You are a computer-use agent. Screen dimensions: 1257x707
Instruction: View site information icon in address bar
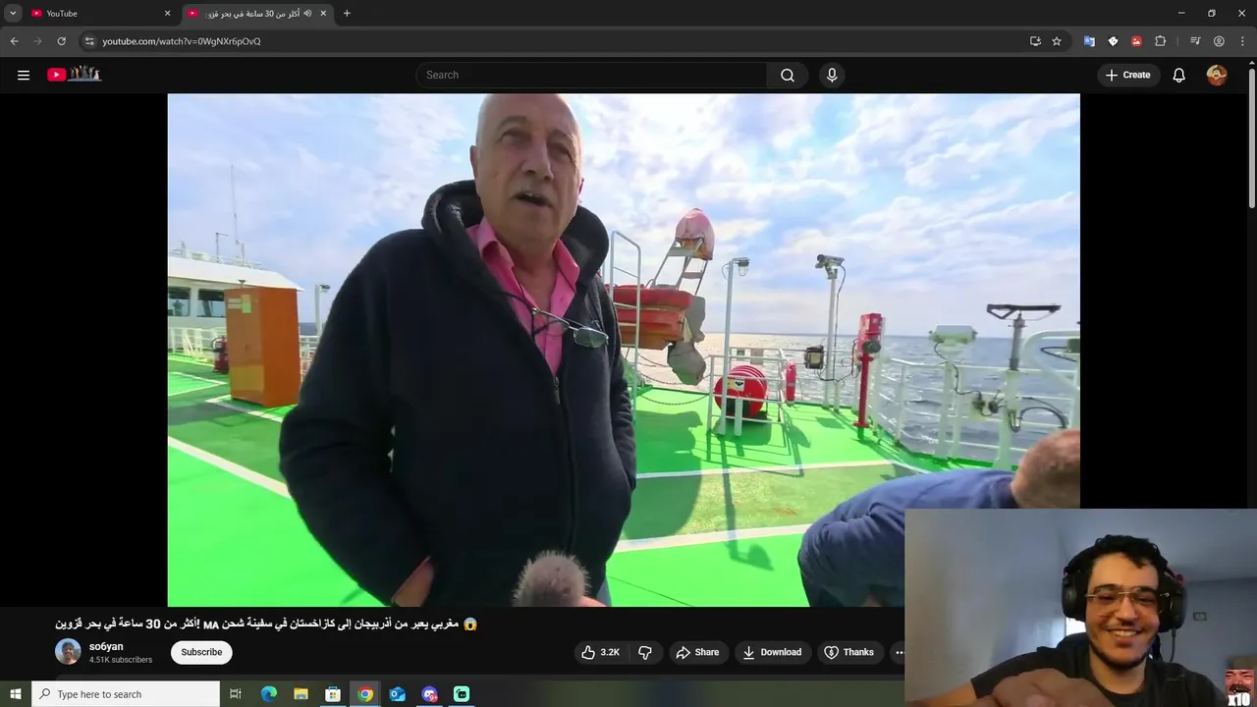pyautogui.click(x=89, y=41)
